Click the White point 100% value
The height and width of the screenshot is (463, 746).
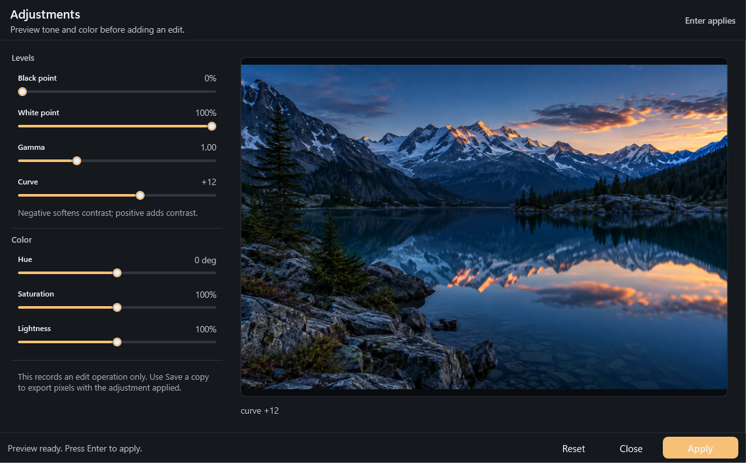click(x=205, y=113)
